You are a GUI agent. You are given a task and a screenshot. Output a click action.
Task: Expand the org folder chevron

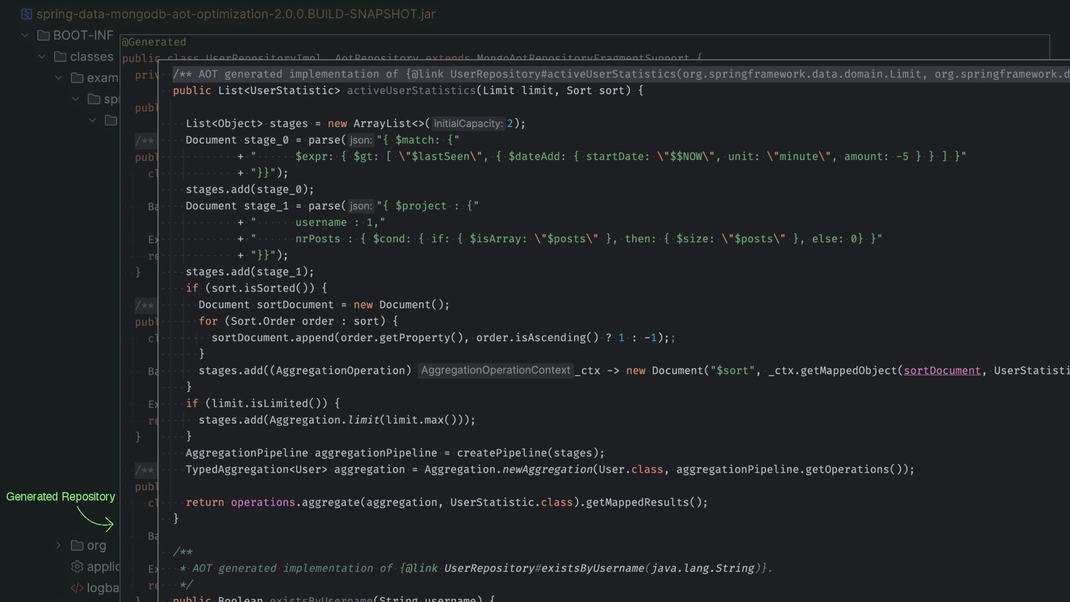(x=59, y=545)
